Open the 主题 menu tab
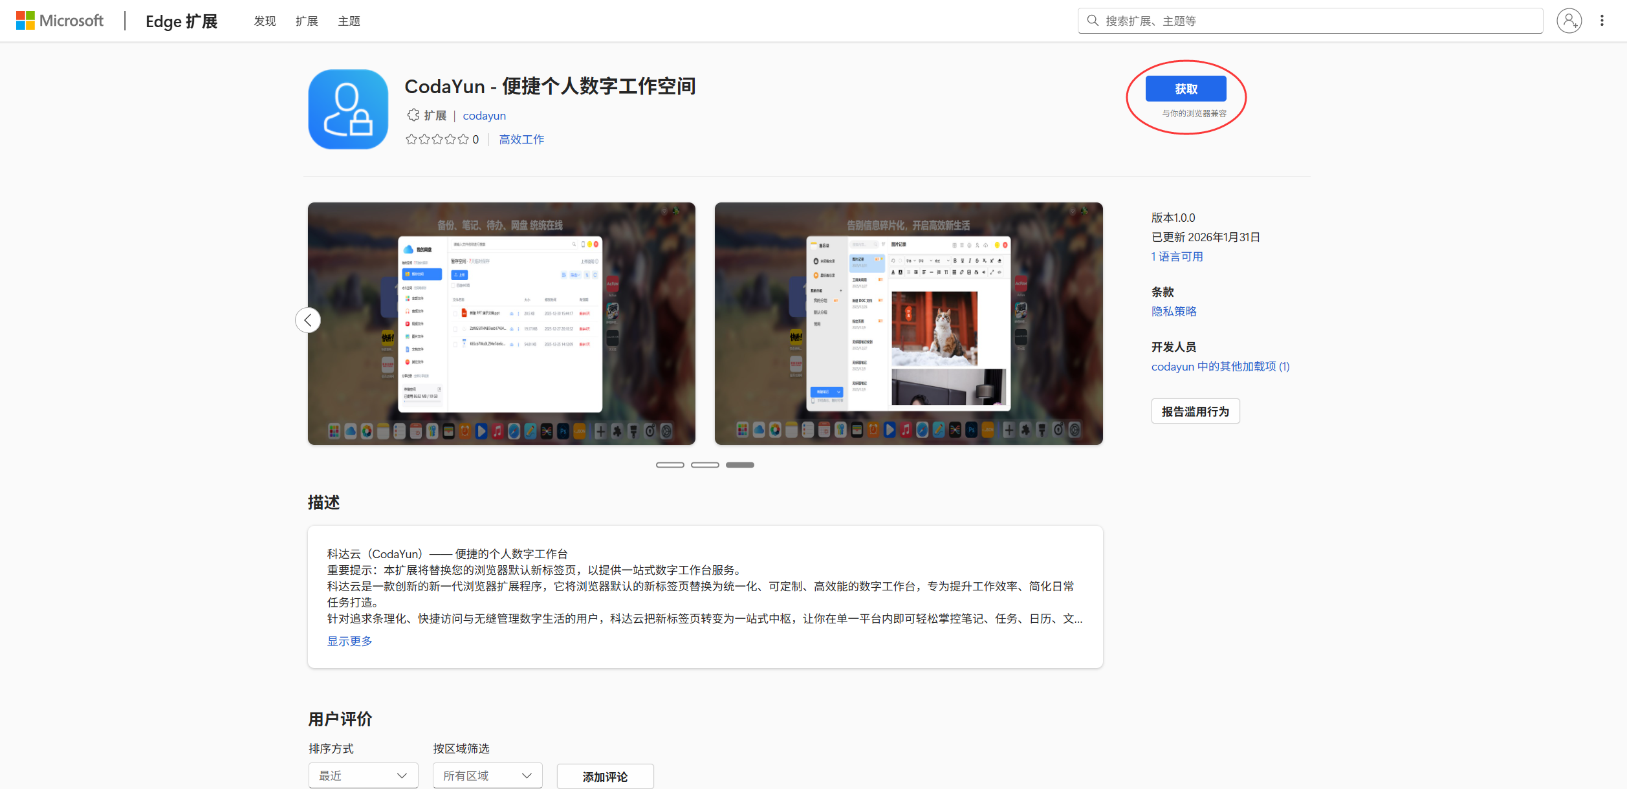Image resolution: width=1627 pixels, height=789 pixels. click(349, 21)
